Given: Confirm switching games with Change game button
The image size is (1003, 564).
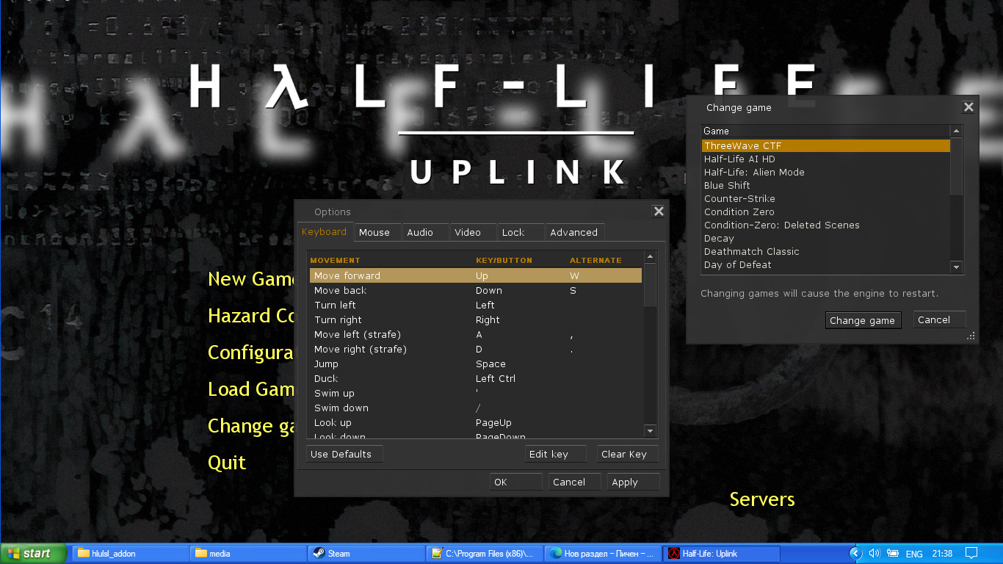Looking at the screenshot, I should tap(863, 320).
